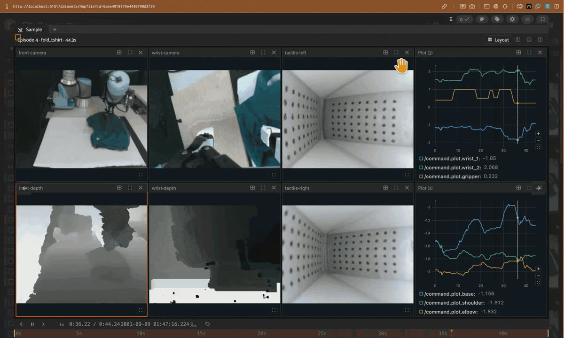Screen dimensions: 564x338
Task: Open the color scheme palette icon
Action: click(482, 19)
